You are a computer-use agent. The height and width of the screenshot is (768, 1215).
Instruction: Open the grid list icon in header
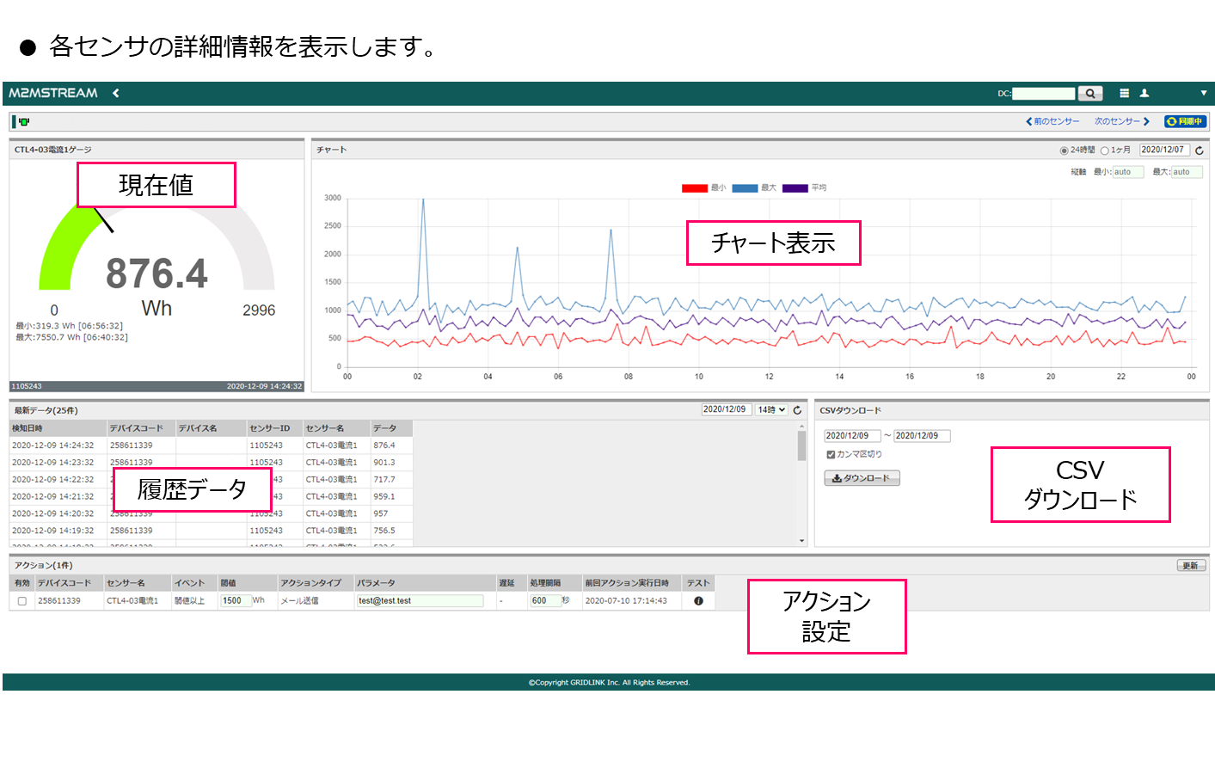[x=1124, y=93]
